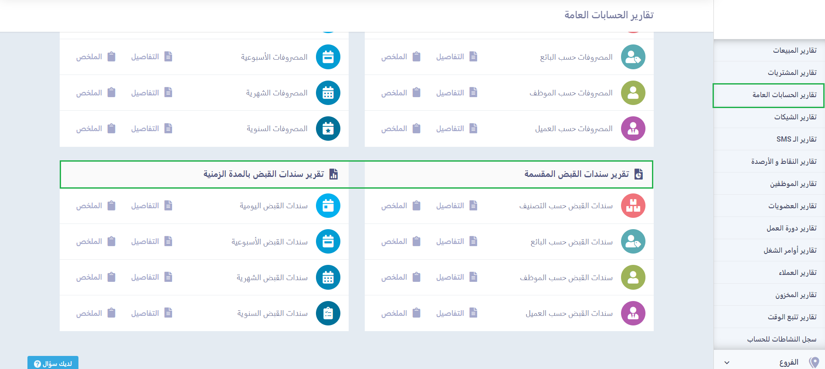Click the weekly expenses calendar icon
Image resolution: width=825 pixels, height=369 pixels.
click(328, 57)
